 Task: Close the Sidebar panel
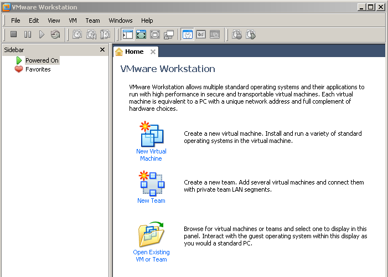(x=102, y=50)
